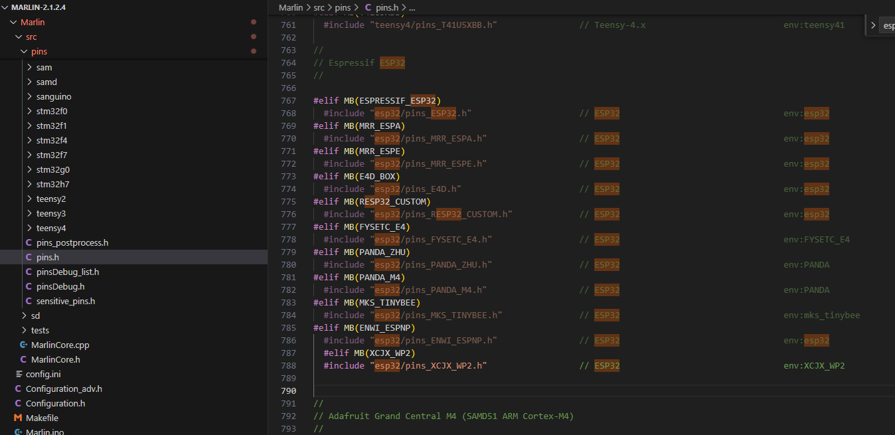Click pins_XCJX_WP2.h include string

[428, 365]
